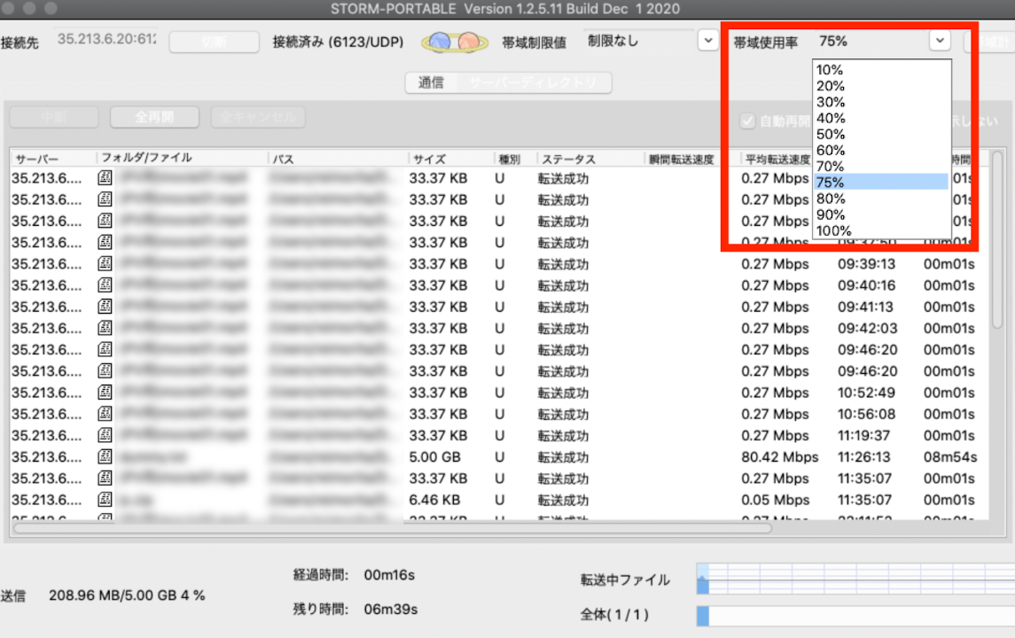Sort by 平均転送速度 column header
1015x638 pixels.
tap(777, 159)
